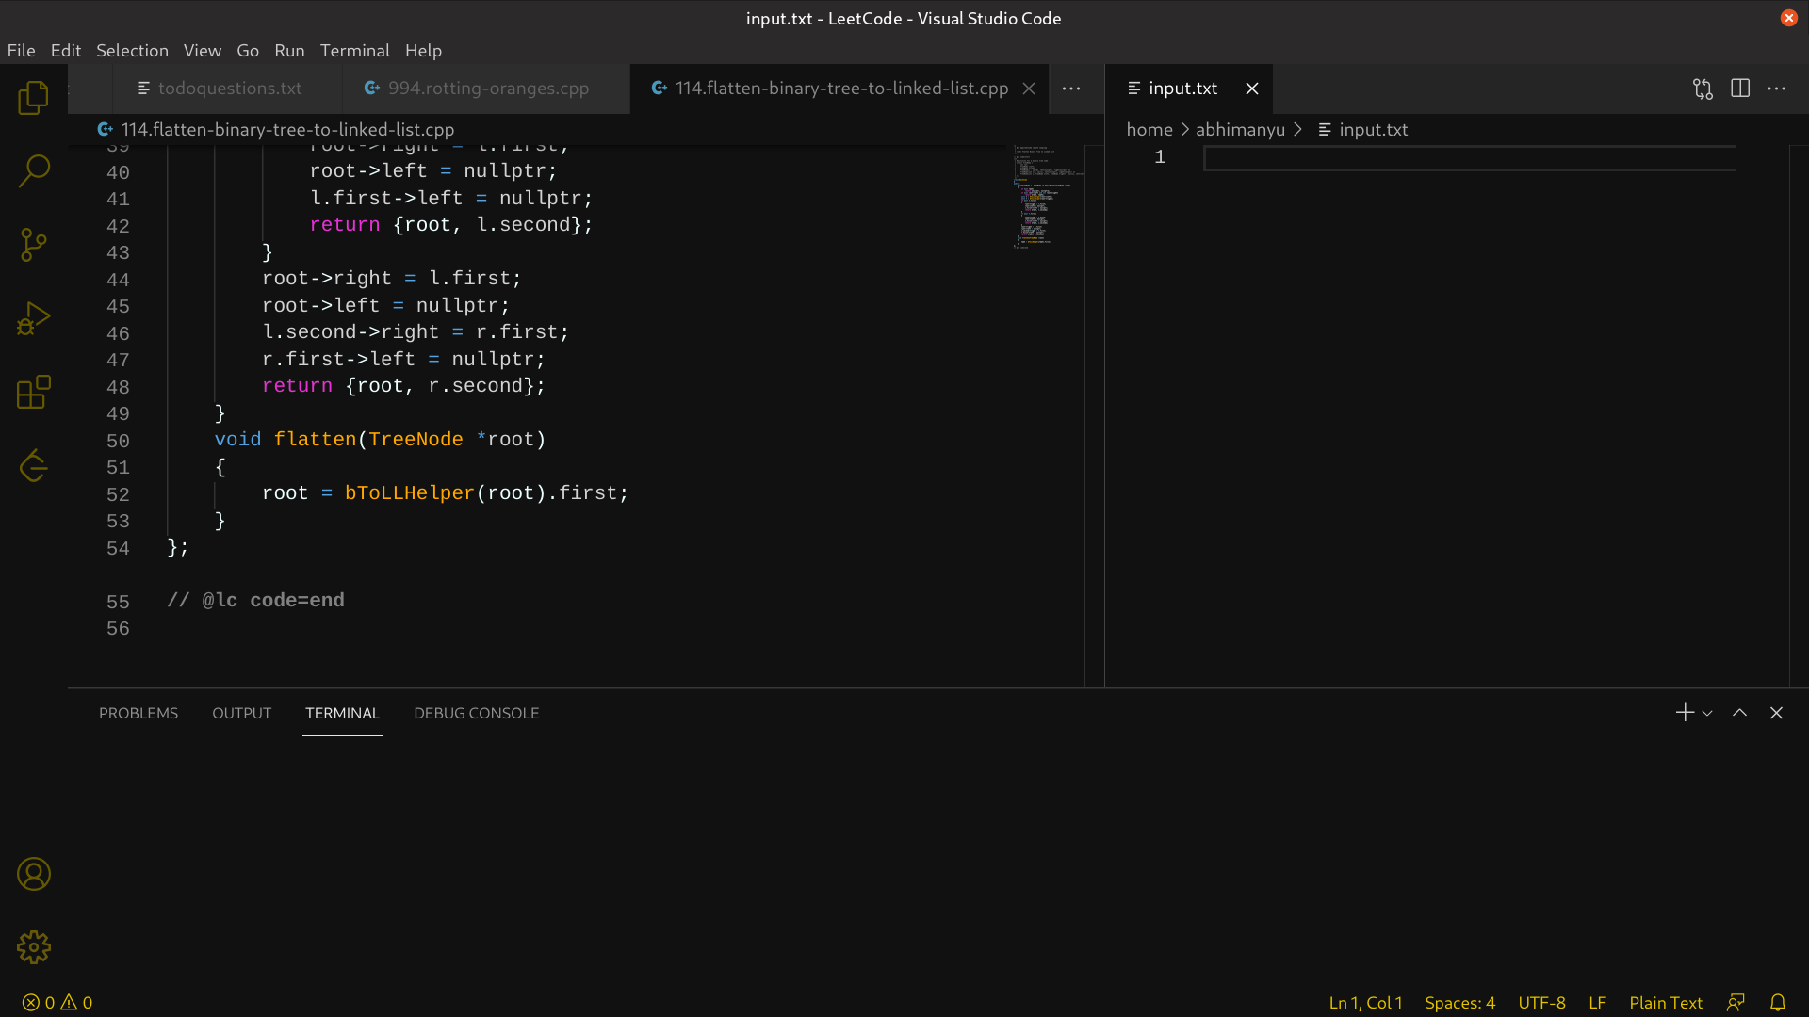The image size is (1809, 1017).
Task: Click the abhimanyu breadcrumb segment
Action: 1240,130
